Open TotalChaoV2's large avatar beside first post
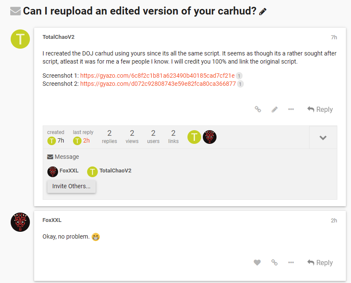 (x=20, y=40)
